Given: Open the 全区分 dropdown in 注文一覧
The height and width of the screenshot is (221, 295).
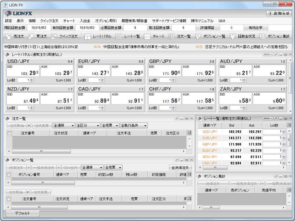Looking at the screenshot, I should click(88, 125).
